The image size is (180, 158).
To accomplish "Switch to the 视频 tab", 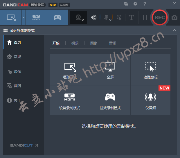I will [75, 43].
